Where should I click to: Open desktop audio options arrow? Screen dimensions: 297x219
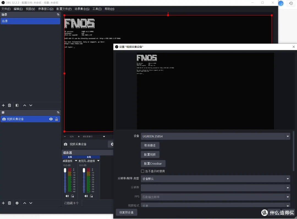(x=76, y=161)
